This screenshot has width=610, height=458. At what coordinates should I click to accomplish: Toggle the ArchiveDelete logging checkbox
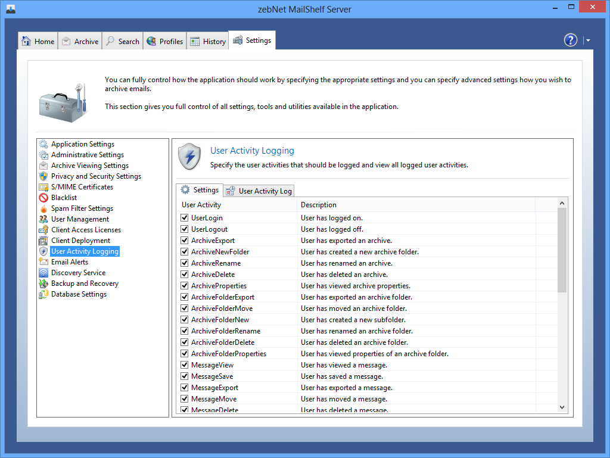click(185, 275)
